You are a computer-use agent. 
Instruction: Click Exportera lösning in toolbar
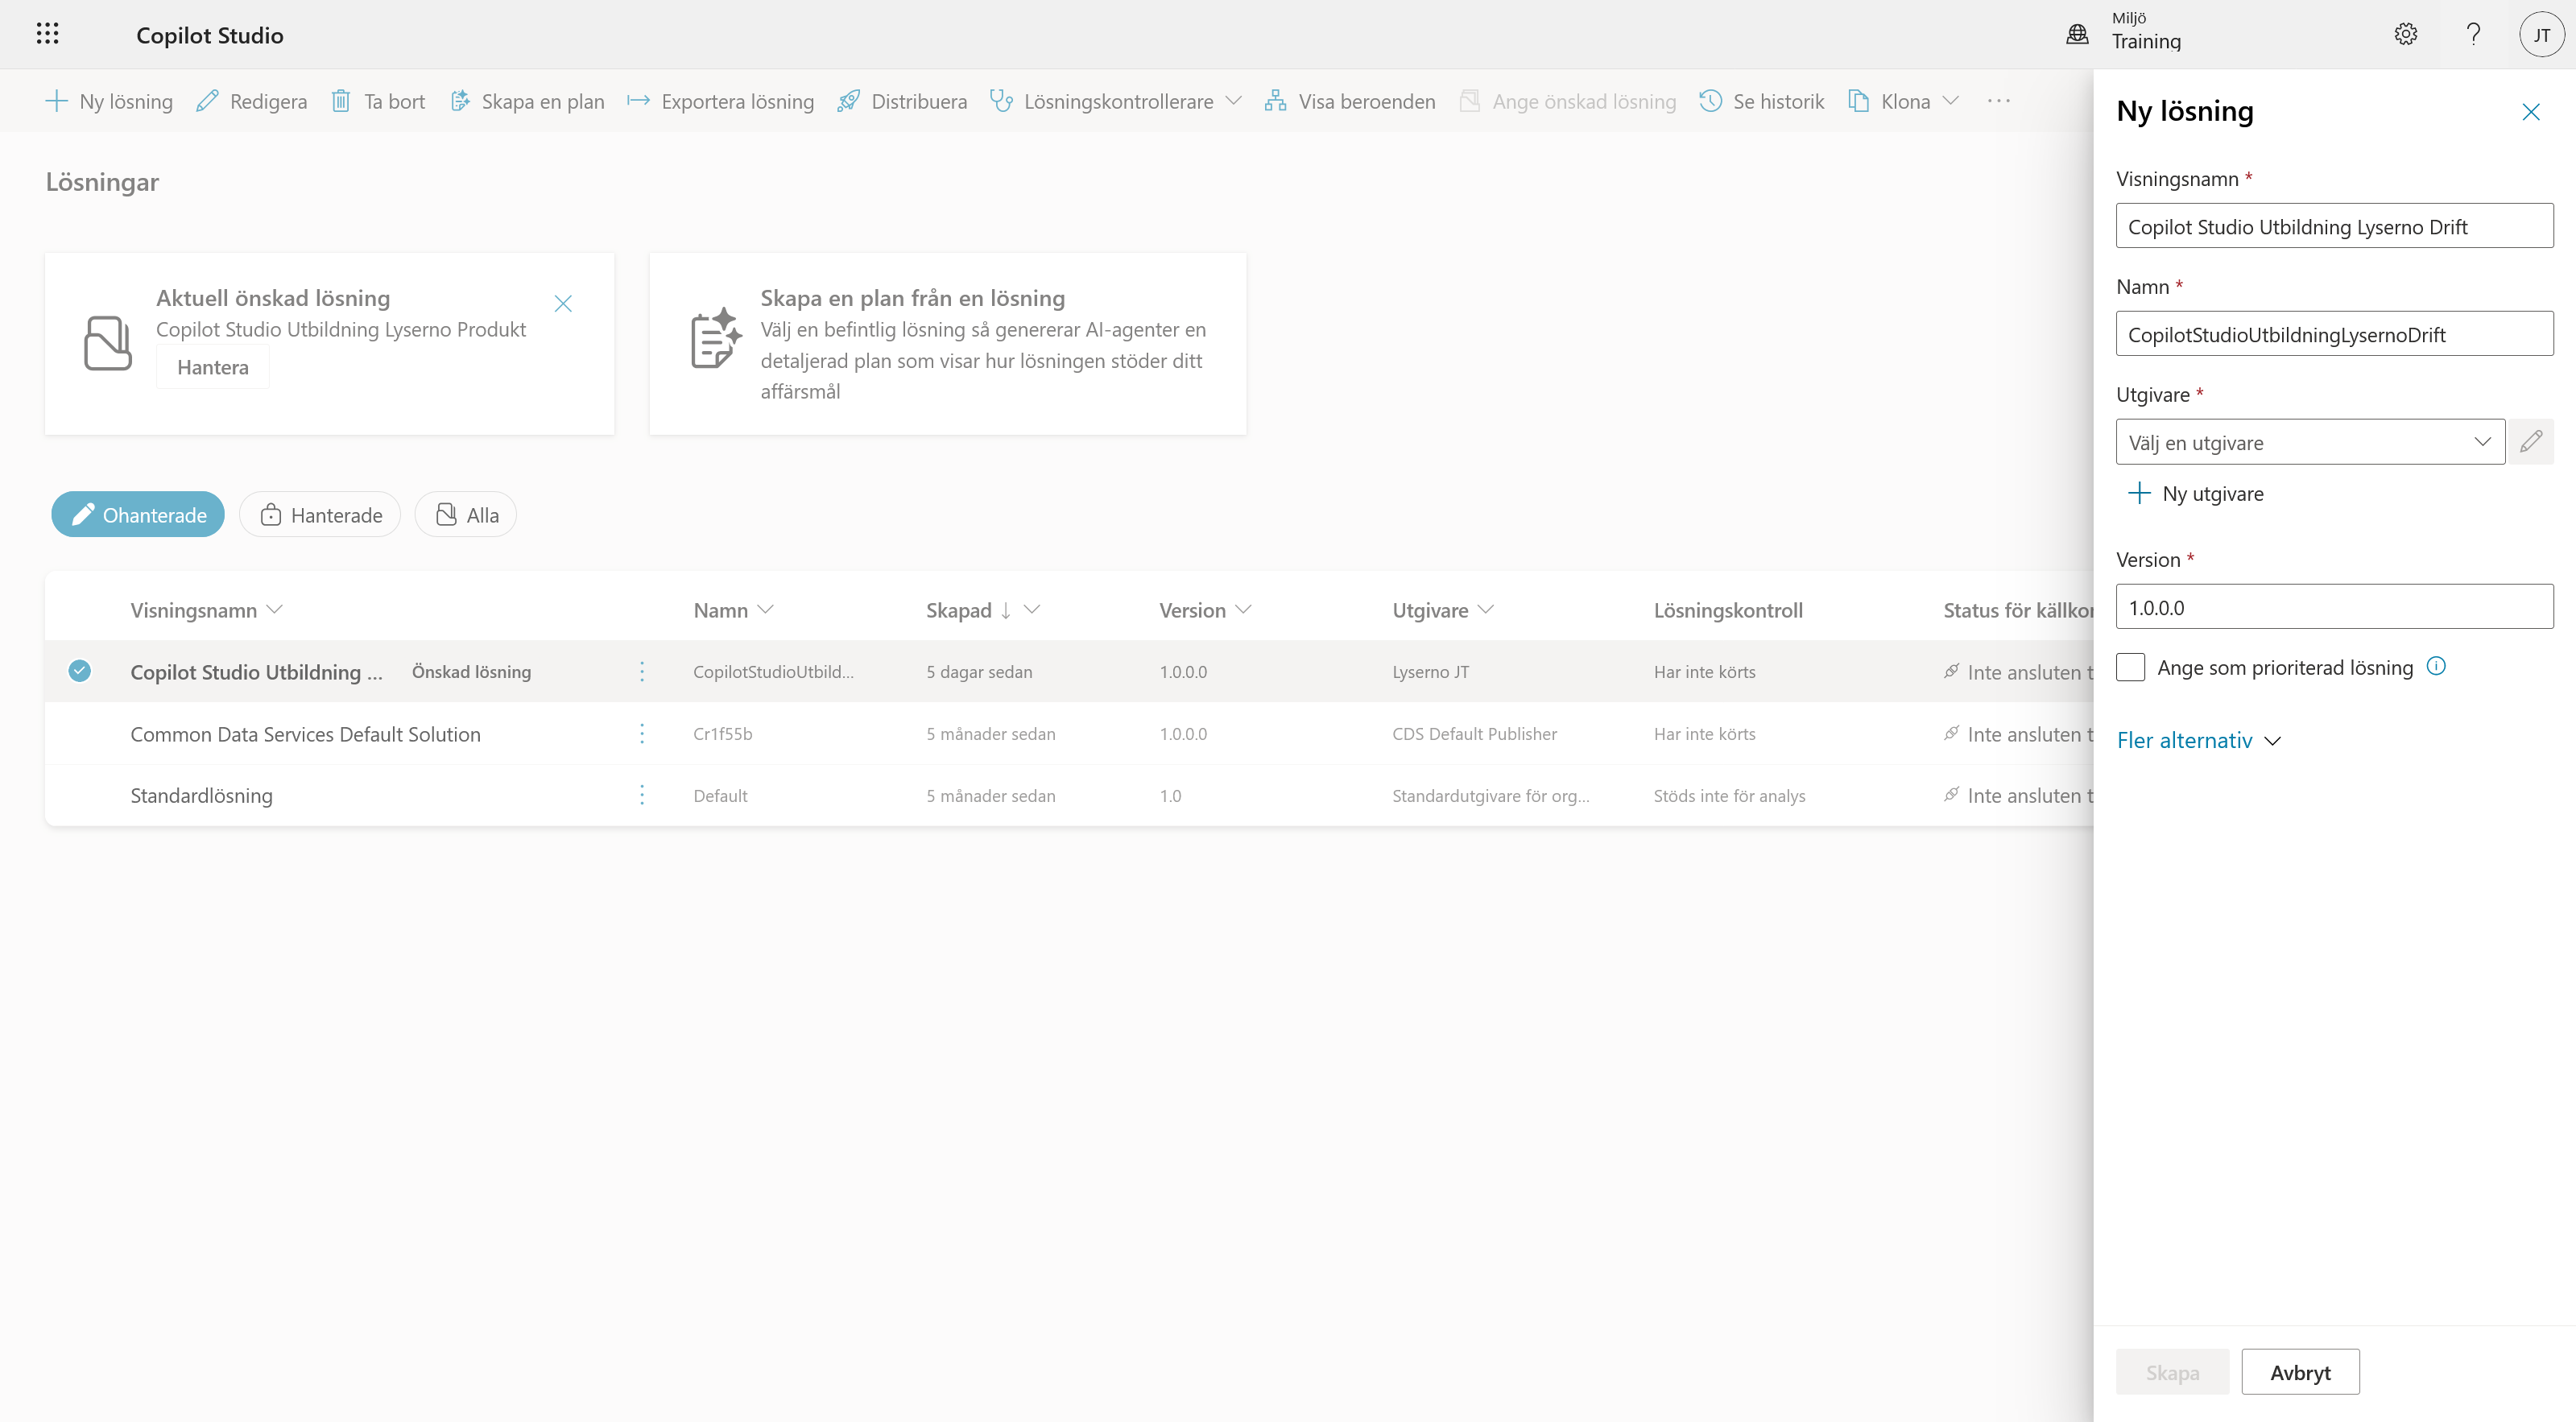[720, 101]
